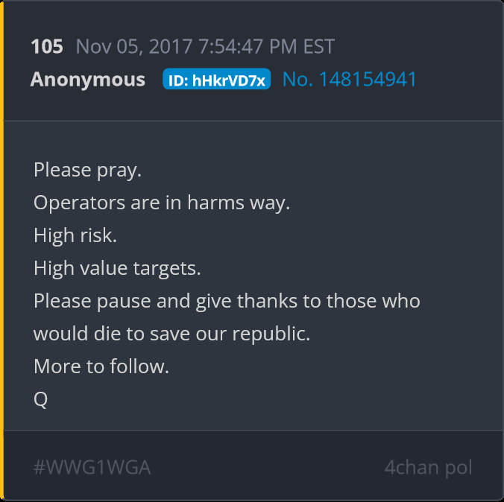
Task: Click the 'High value targets.' line
Action: click(117, 269)
